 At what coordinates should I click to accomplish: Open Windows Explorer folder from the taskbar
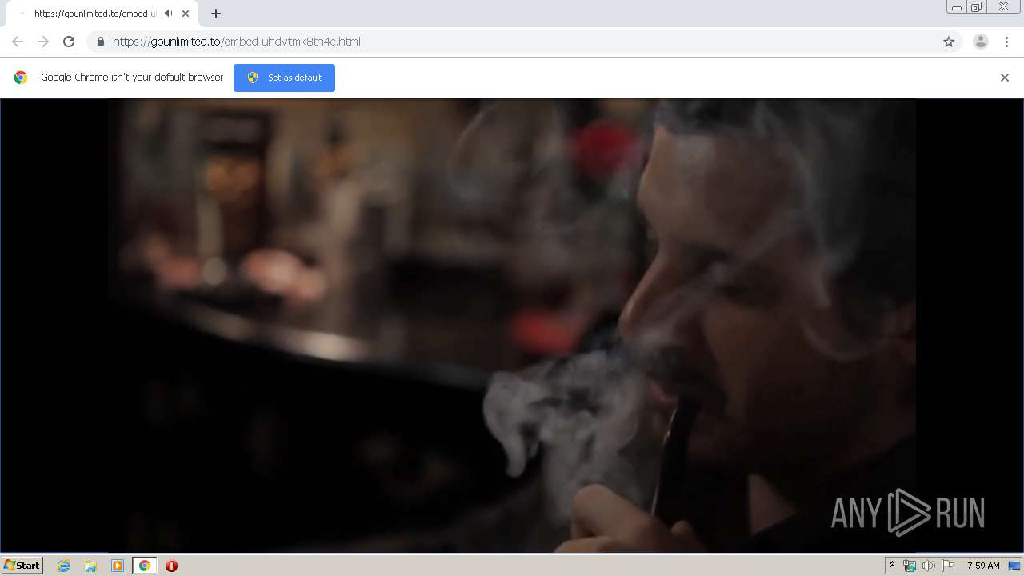(x=90, y=566)
